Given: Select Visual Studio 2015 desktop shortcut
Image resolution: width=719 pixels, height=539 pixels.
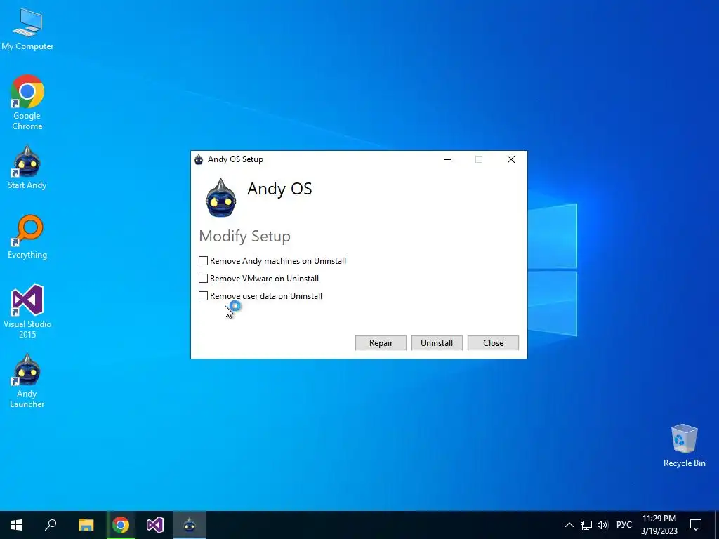Looking at the screenshot, I should point(27,311).
